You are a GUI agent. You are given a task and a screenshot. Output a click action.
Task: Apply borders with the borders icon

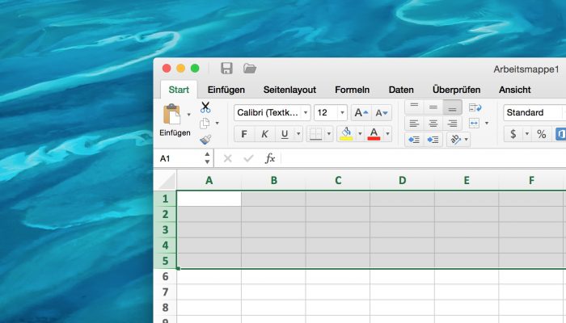315,134
